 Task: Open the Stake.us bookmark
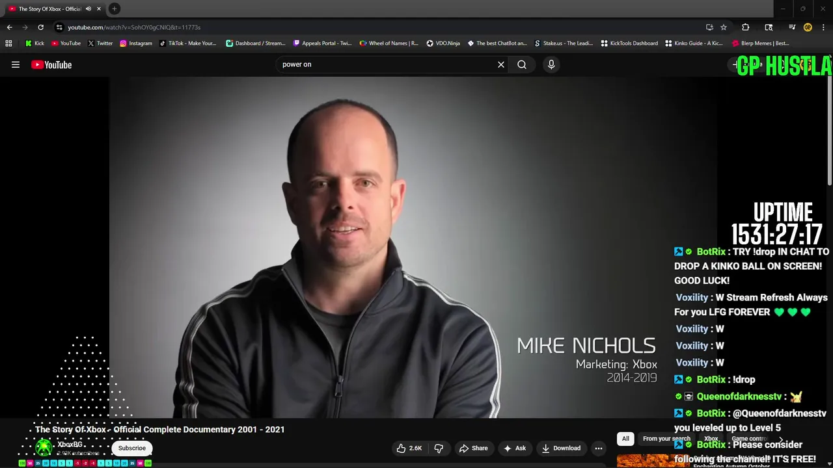pyautogui.click(x=564, y=44)
